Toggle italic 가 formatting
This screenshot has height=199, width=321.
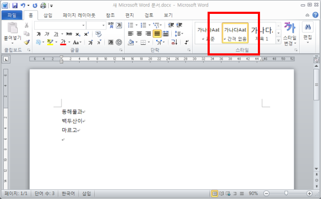[47, 34]
